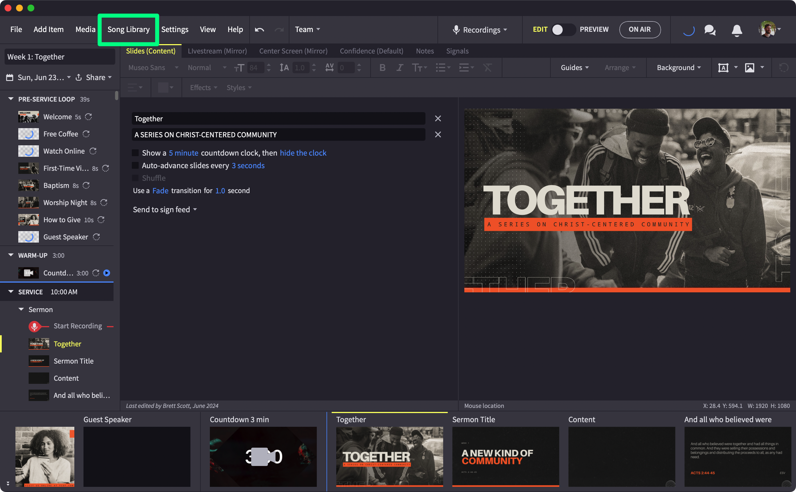Open the bulleted list options icon
796x492 pixels.
pyautogui.click(x=443, y=68)
